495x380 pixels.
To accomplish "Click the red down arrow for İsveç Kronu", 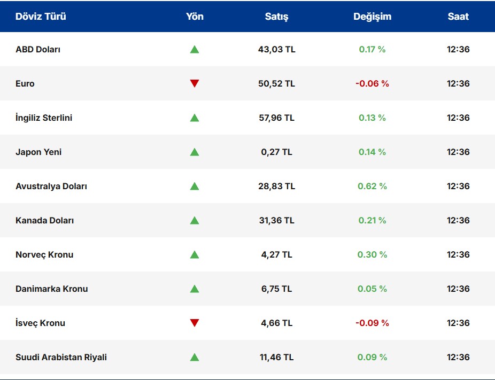I will [x=195, y=323].
